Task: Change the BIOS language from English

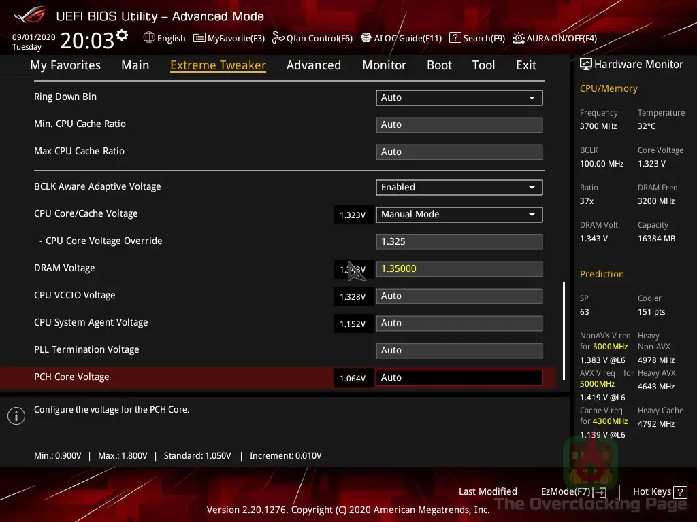Action: [164, 38]
